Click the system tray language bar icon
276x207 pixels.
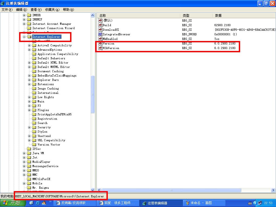tap(250, 203)
